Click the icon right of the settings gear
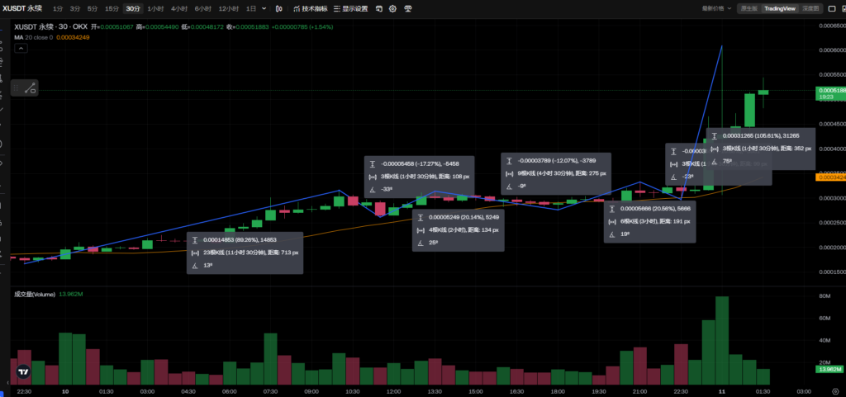 (407, 8)
